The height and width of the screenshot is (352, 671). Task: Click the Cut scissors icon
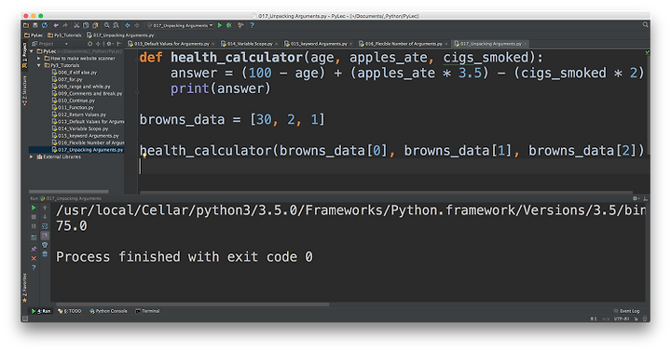[x=76, y=25]
